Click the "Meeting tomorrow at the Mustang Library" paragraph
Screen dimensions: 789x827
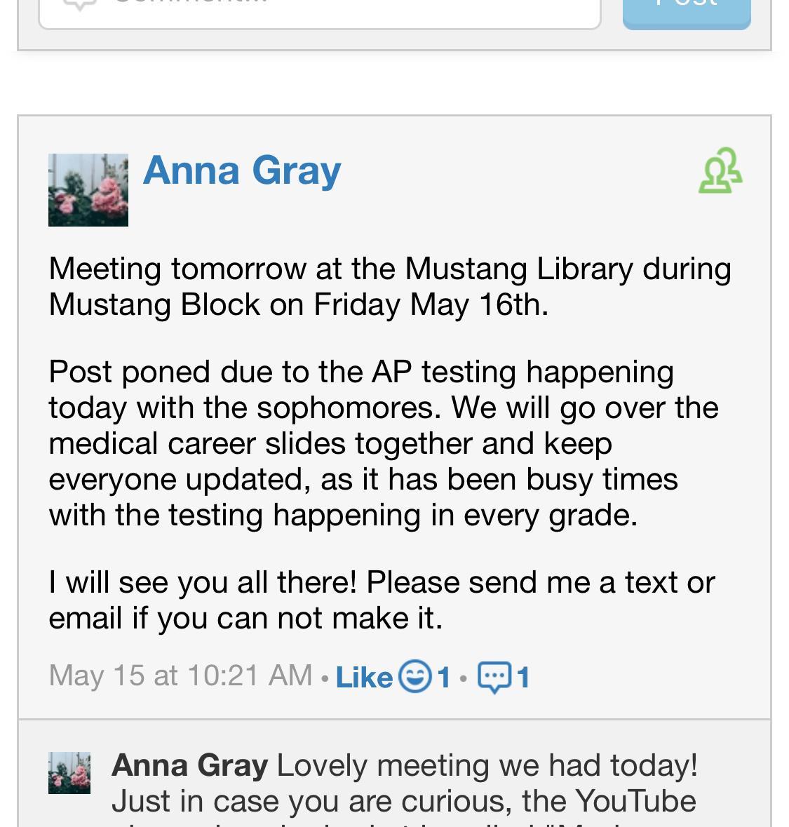389,269
